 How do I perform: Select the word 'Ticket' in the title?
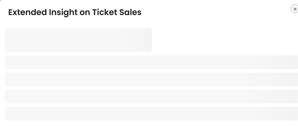pyautogui.click(x=105, y=12)
